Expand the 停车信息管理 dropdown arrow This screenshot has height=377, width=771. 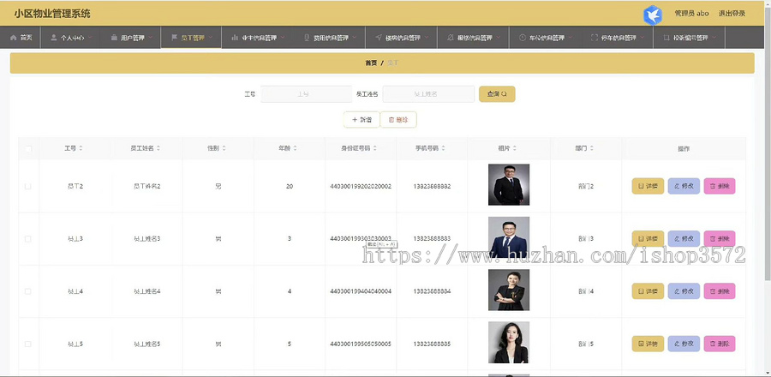point(642,38)
